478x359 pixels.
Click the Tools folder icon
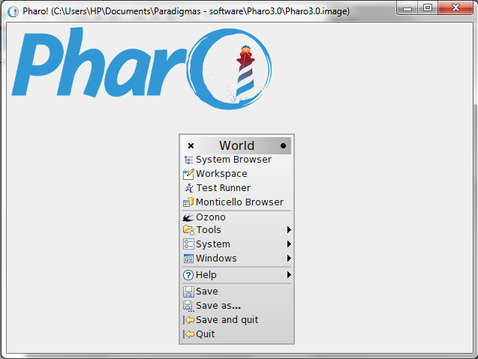pyautogui.click(x=188, y=230)
